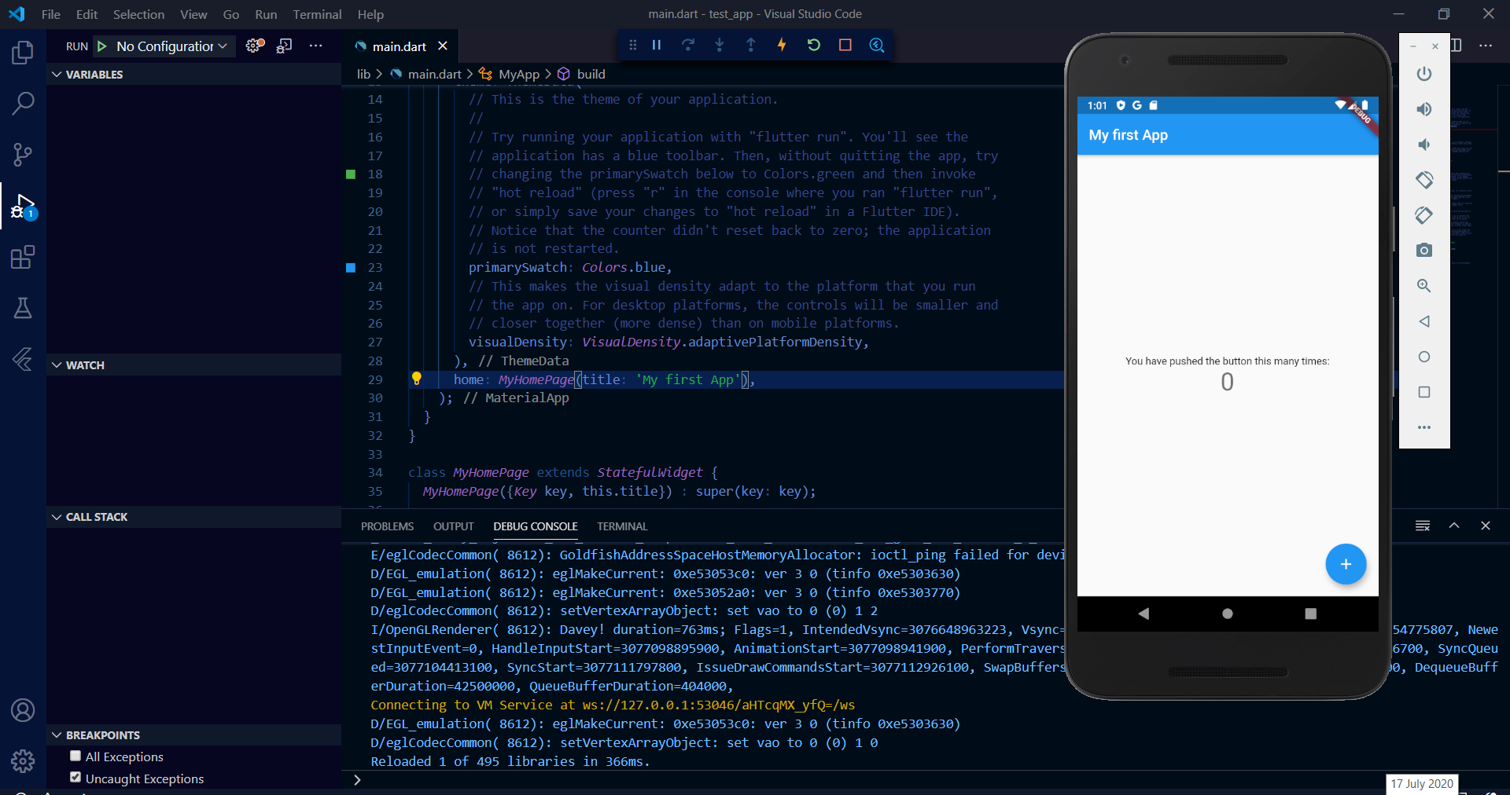Toggle the breakpoint on line 18
The width and height of the screenshot is (1510, 795).
(349, 174)
